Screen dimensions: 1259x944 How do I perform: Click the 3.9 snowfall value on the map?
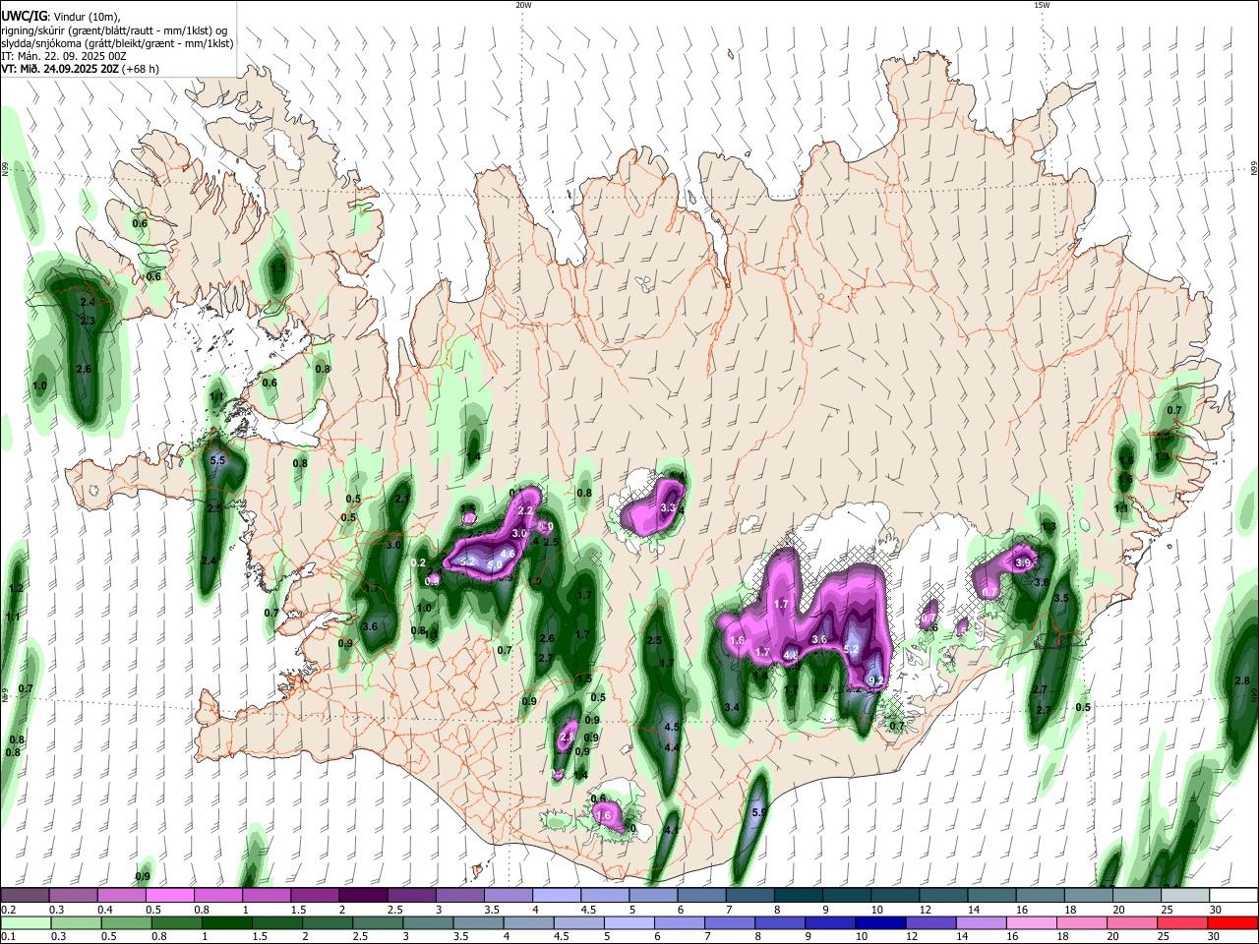tap(1023, 563)
